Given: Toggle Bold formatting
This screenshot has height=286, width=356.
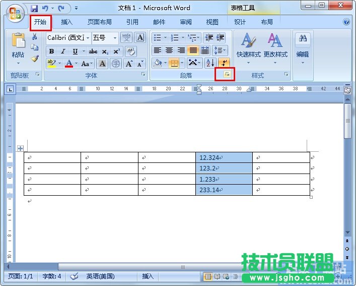Looking at the screenshot, I should (x=51, y=51).
